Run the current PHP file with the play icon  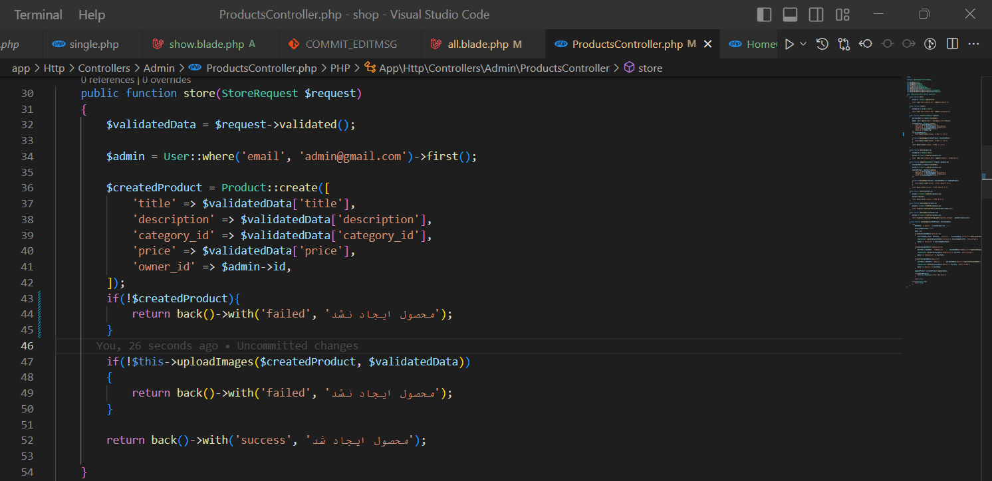coord(790,44)
